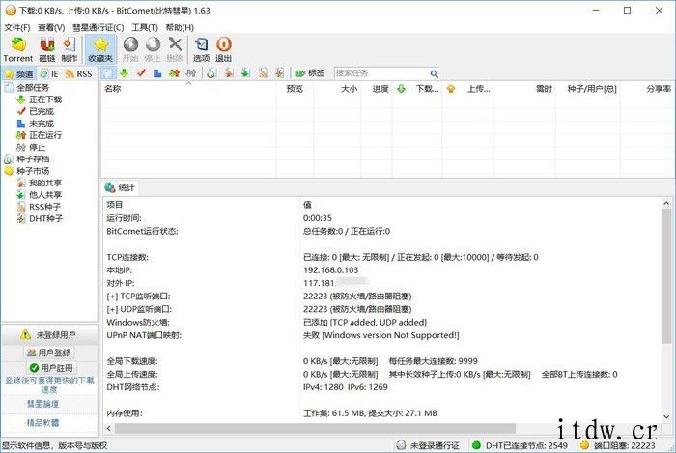This screenshot has height=453, width=676.
Task: Sort by the 进度 column header
Action: click(x=377, y=88)
